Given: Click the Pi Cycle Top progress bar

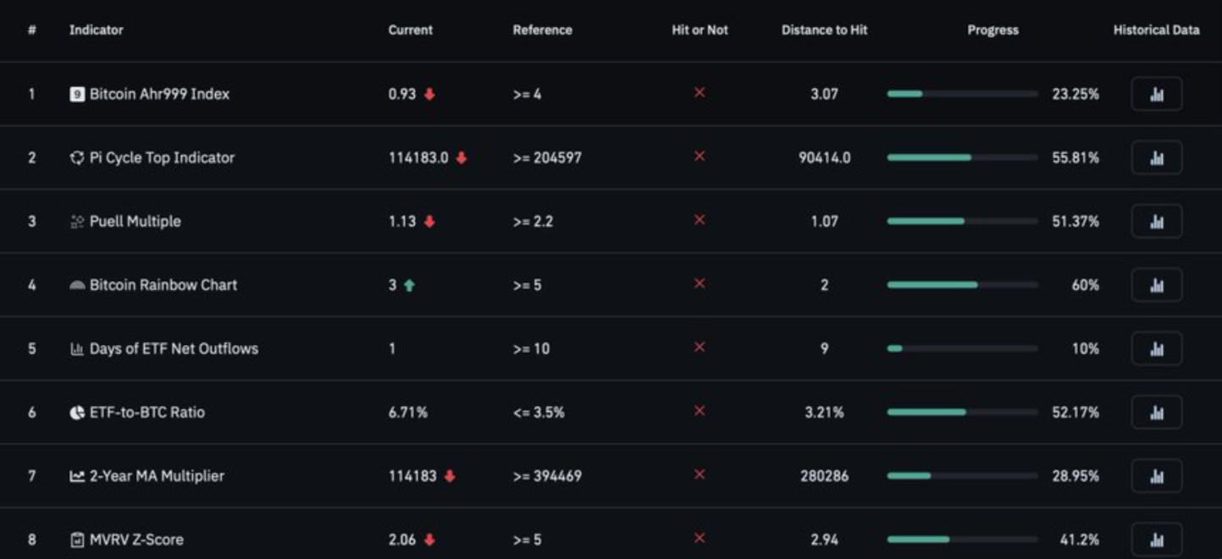Looking at the screenshot, I should 962,157.
